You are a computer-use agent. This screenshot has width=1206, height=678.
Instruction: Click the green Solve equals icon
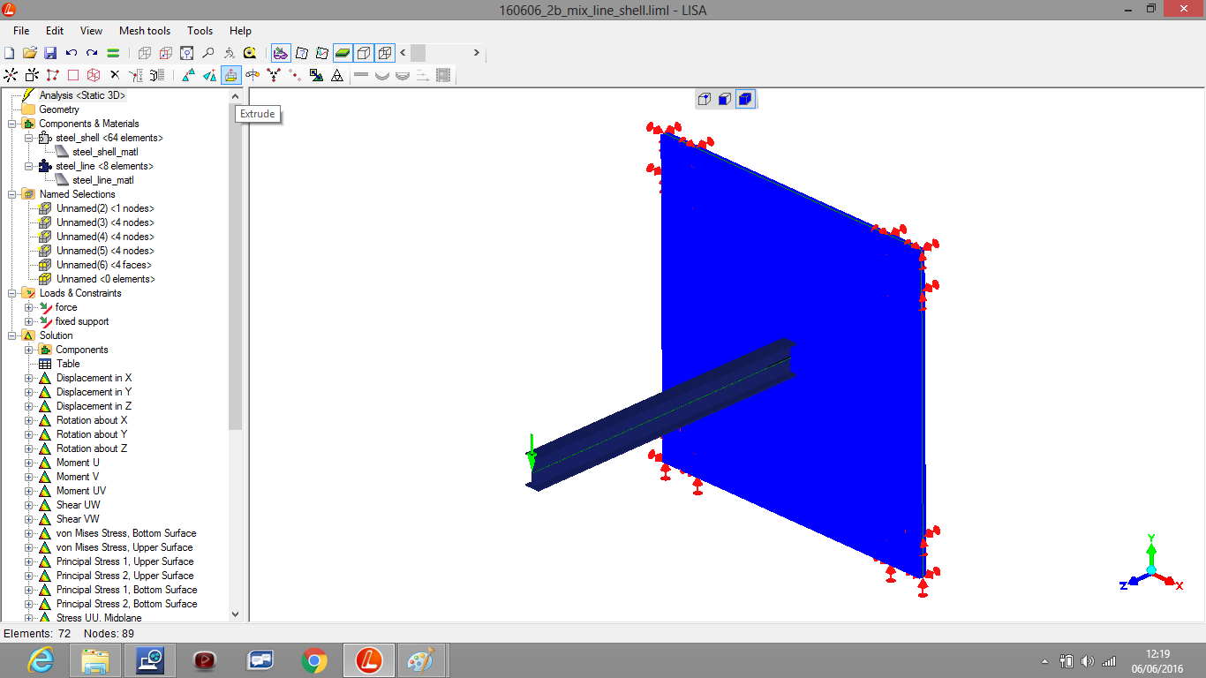pyautogui.click(x=113, y=53)
